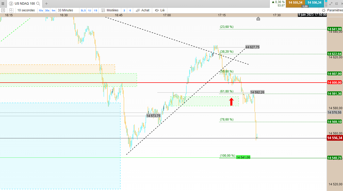Click the 14 592,26 line price tag
Screen dimensions: 343x191
point(257,92)
